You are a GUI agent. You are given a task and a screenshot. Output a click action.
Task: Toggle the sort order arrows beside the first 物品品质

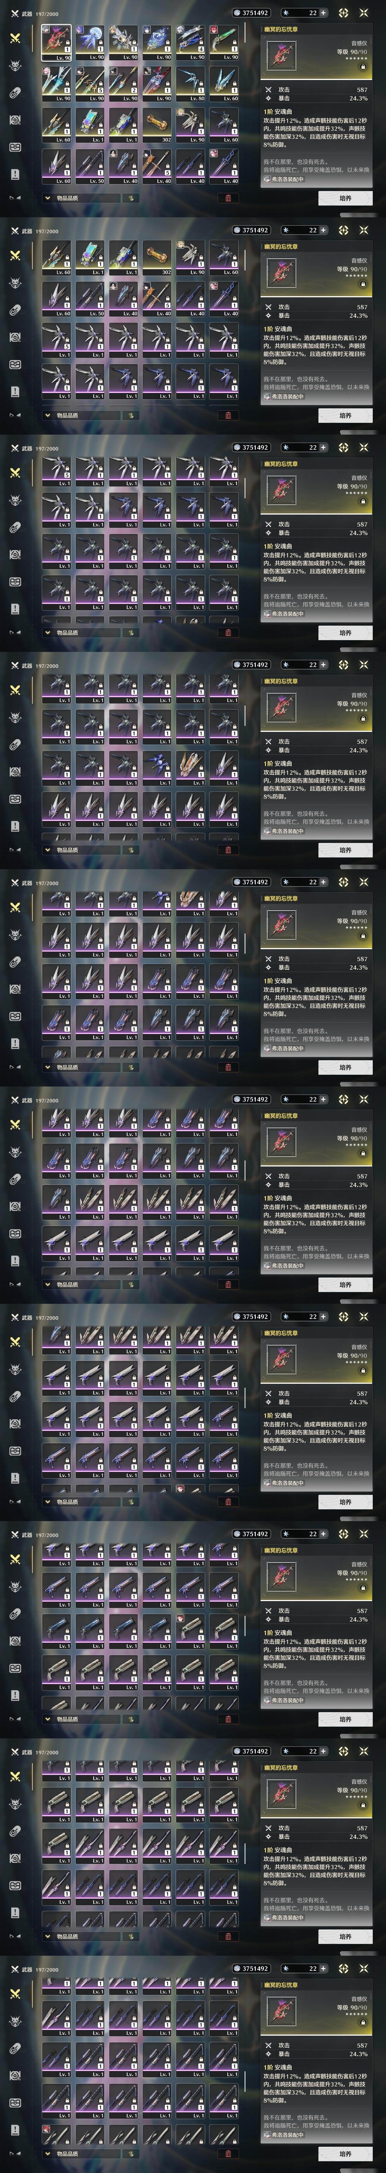click(x=131, y=198)
